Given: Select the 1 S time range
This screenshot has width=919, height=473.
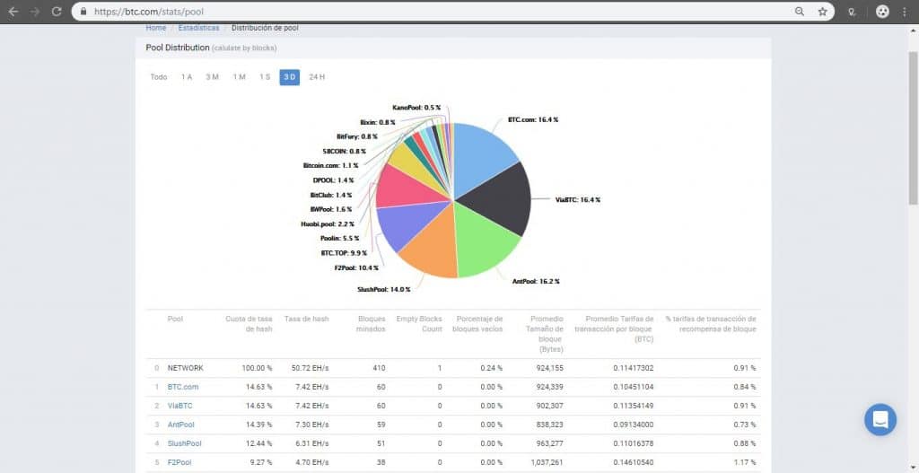Looking at the screenshot, I should 265,77.
